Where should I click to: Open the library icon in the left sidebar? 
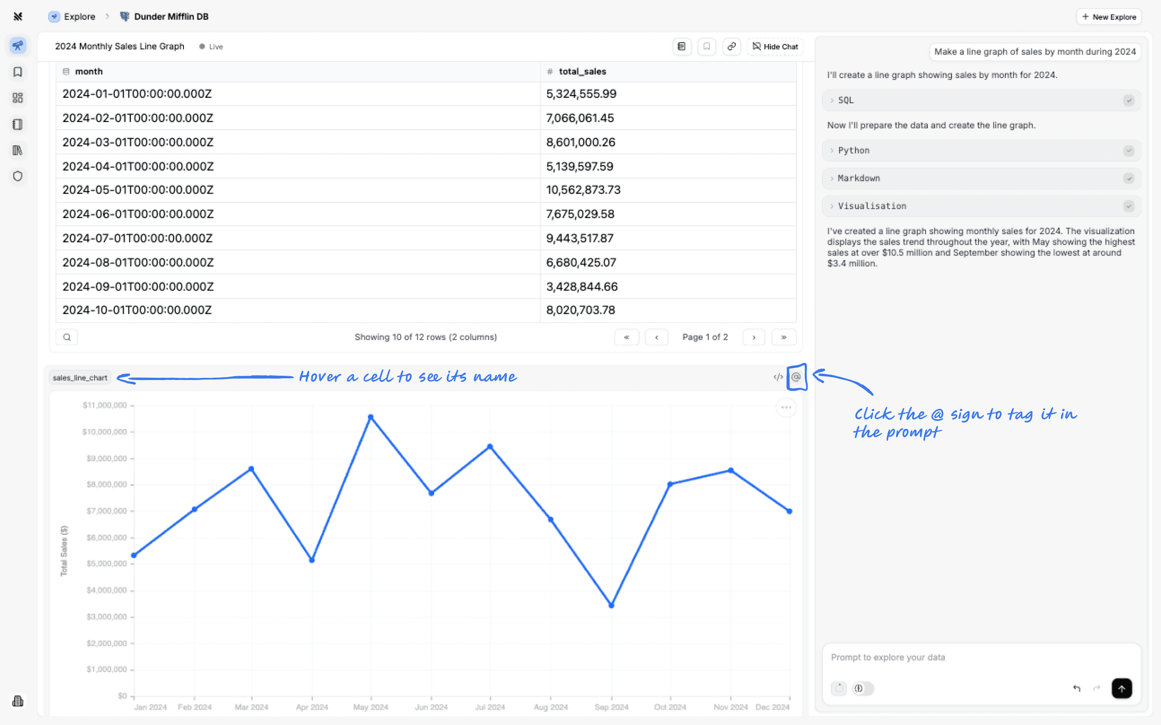[18, 150]
